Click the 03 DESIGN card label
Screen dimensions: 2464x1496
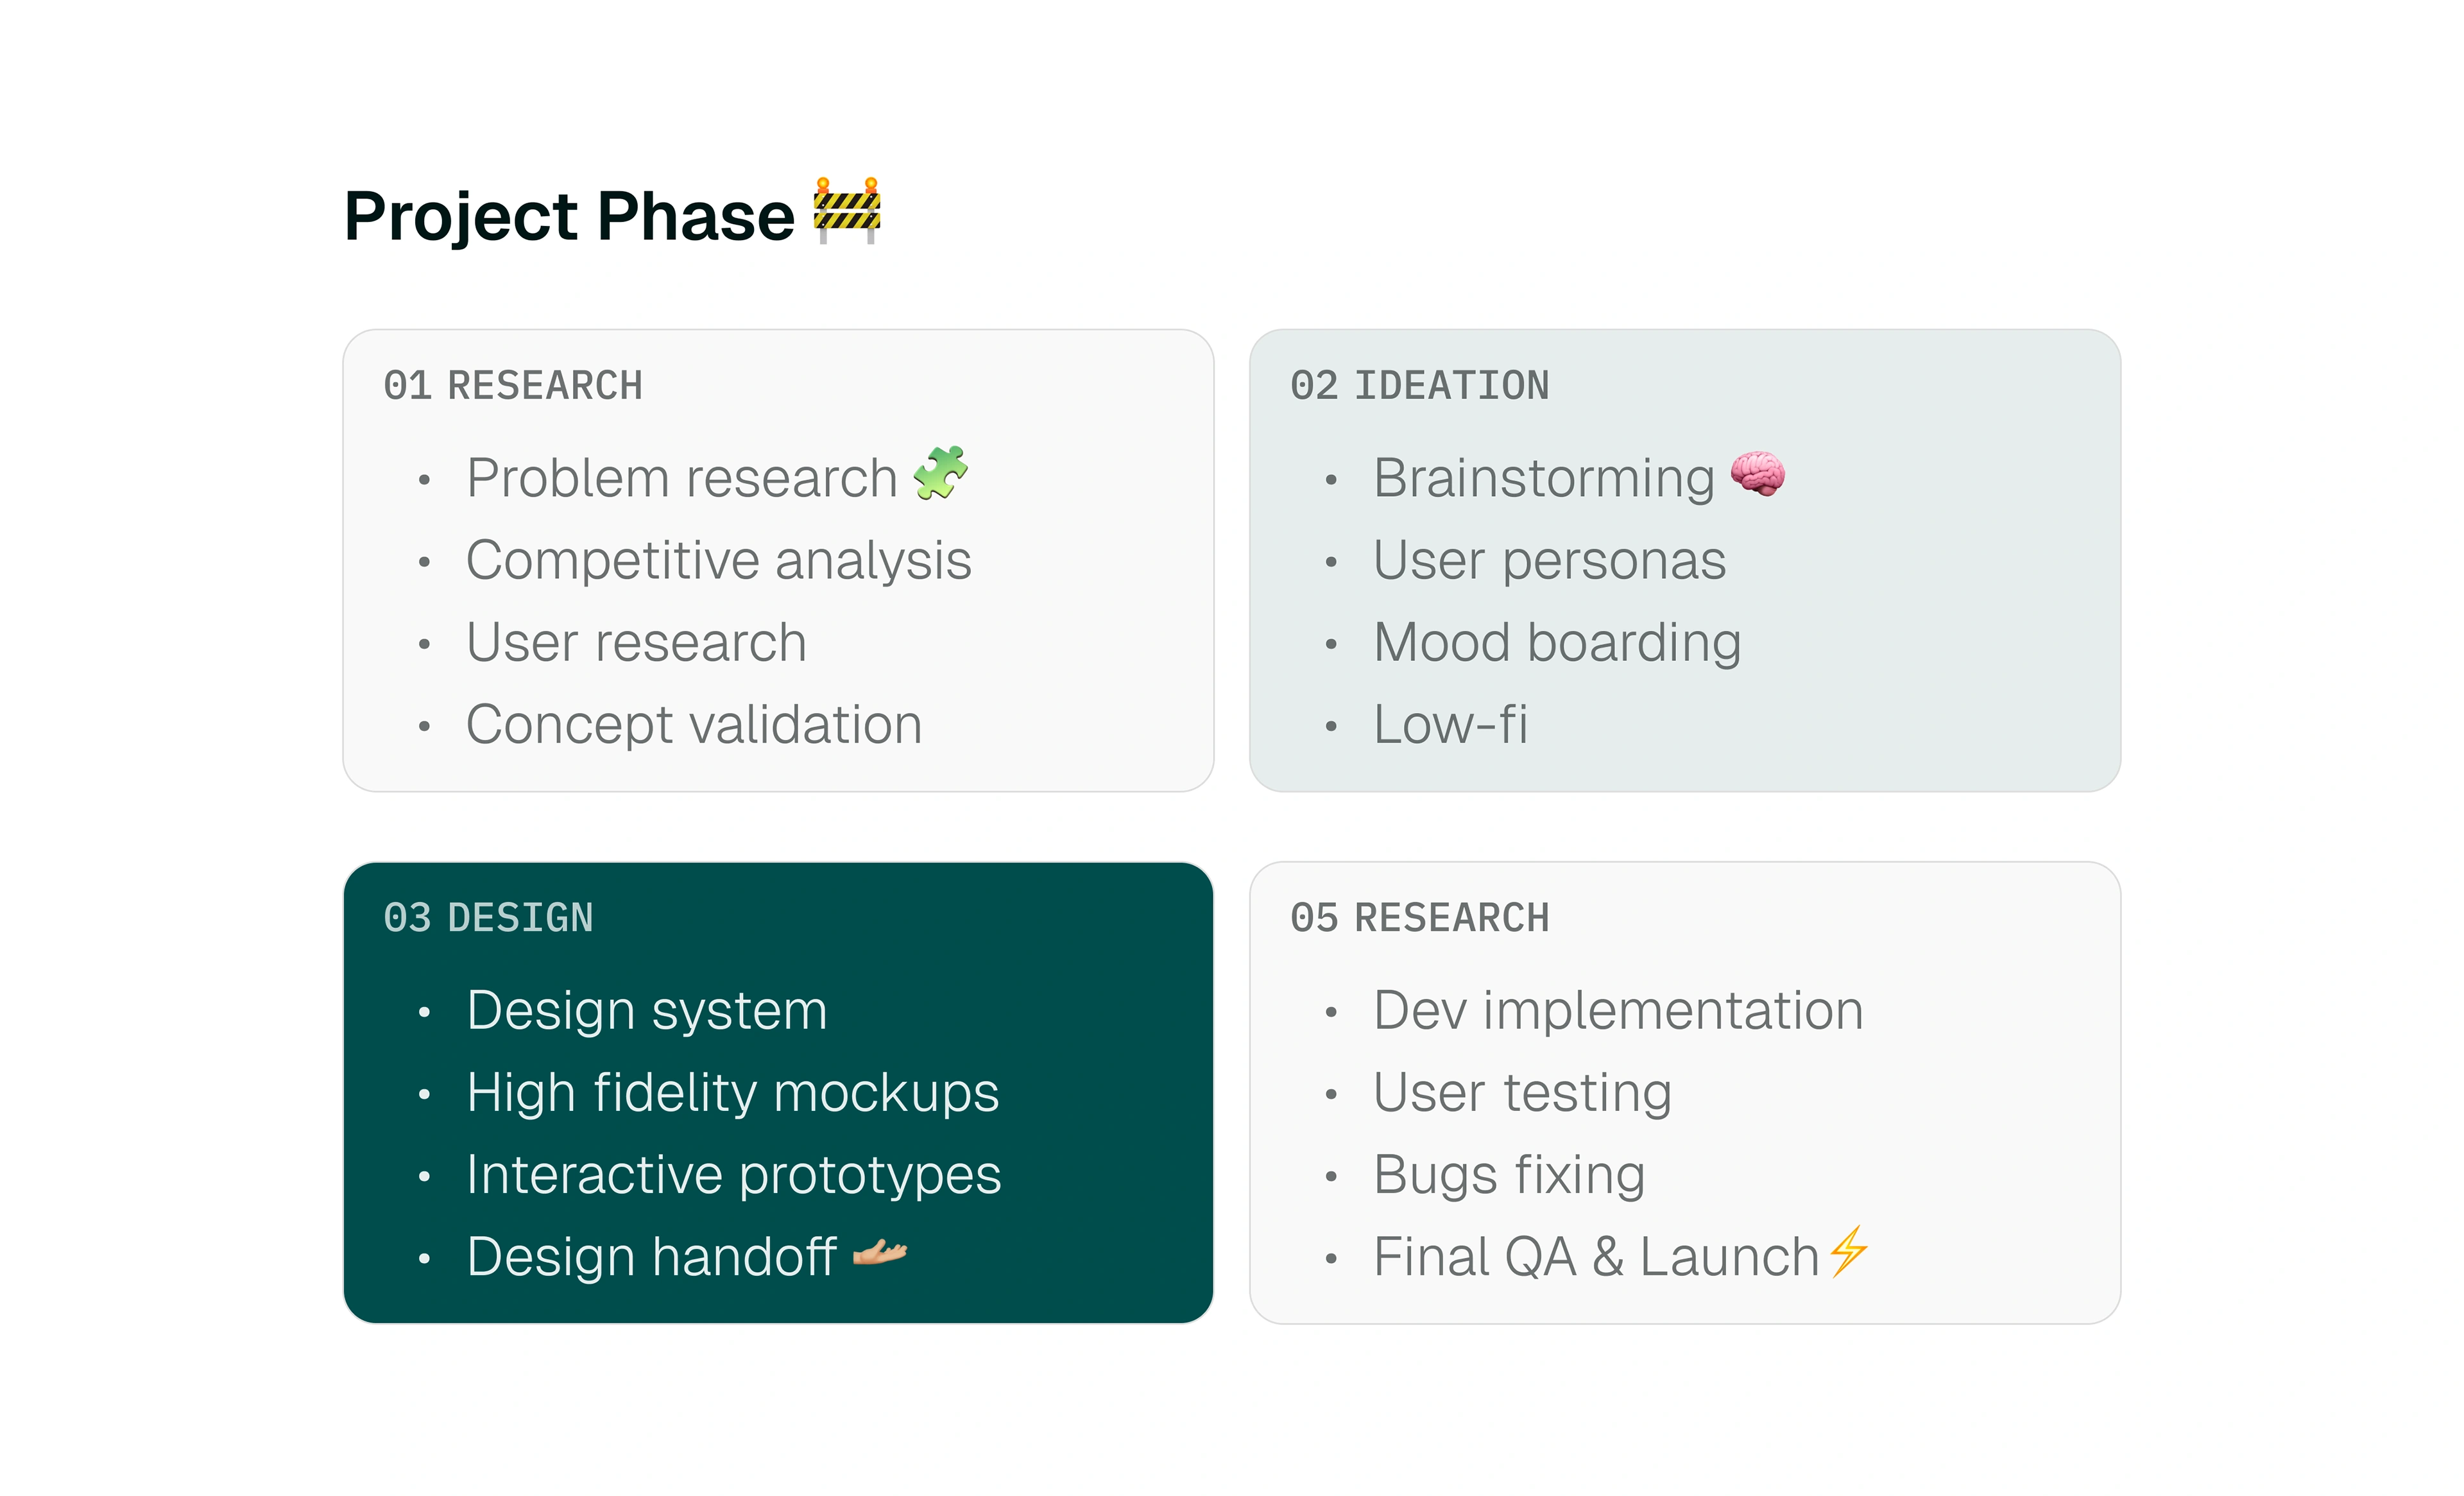(489, 918)
